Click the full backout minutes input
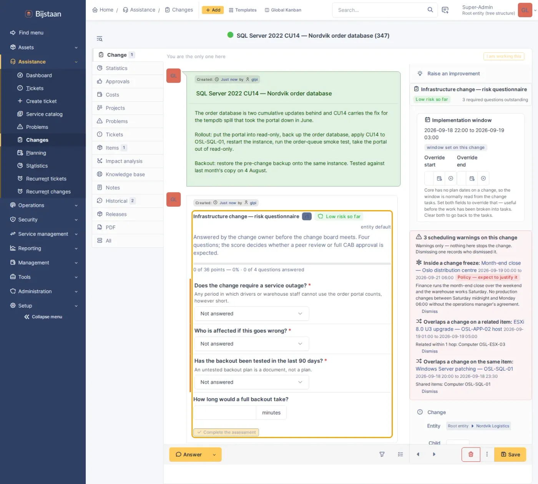This screenshot has height=484, width=538. point(225,412)
